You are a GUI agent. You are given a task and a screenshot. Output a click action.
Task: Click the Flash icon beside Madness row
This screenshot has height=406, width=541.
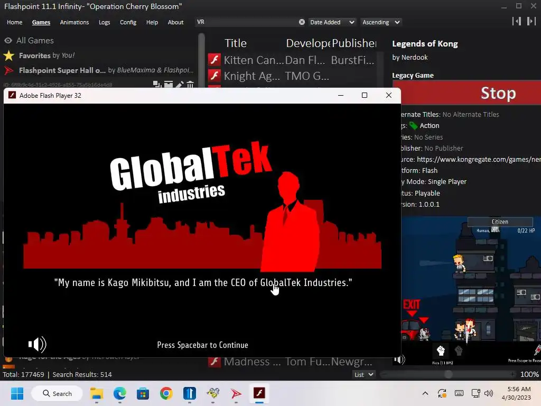click(214, 362)
